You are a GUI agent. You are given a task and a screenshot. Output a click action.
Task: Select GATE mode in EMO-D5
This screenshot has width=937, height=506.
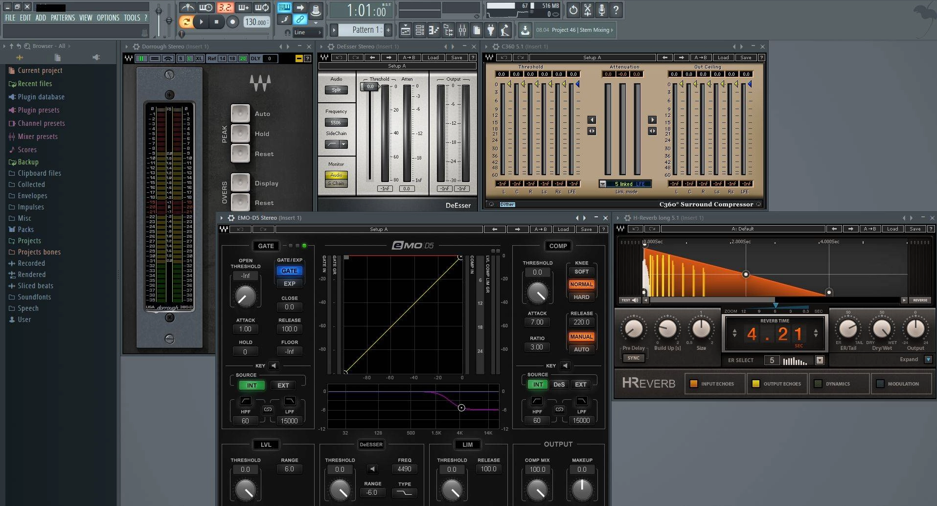click(289, 271)
